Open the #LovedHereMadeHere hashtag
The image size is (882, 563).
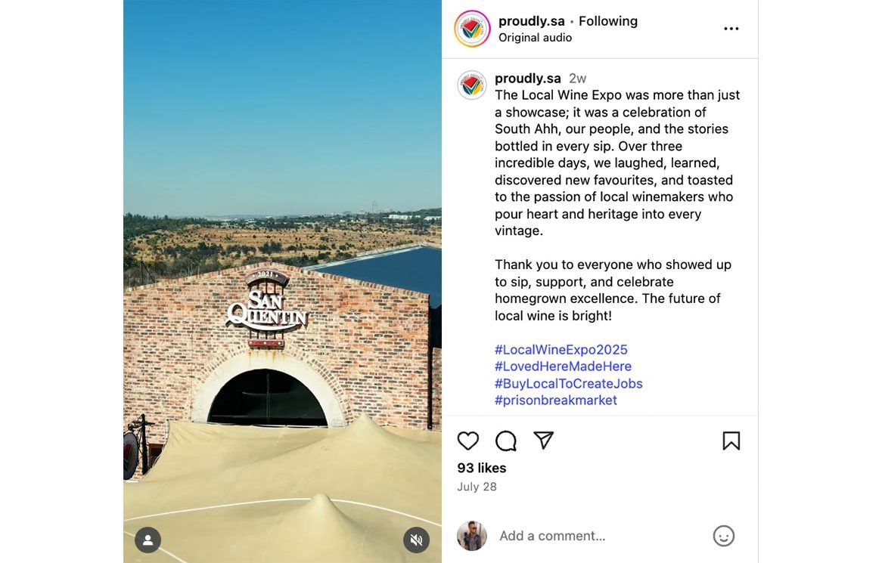click(563, 367)
